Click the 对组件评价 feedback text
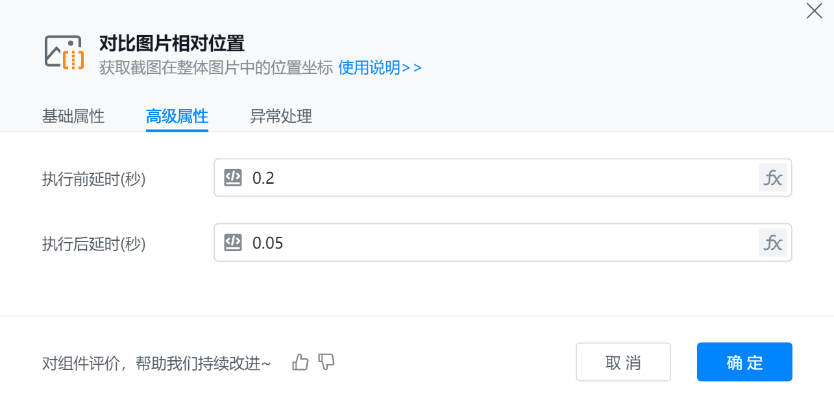 tap(156, 363)
